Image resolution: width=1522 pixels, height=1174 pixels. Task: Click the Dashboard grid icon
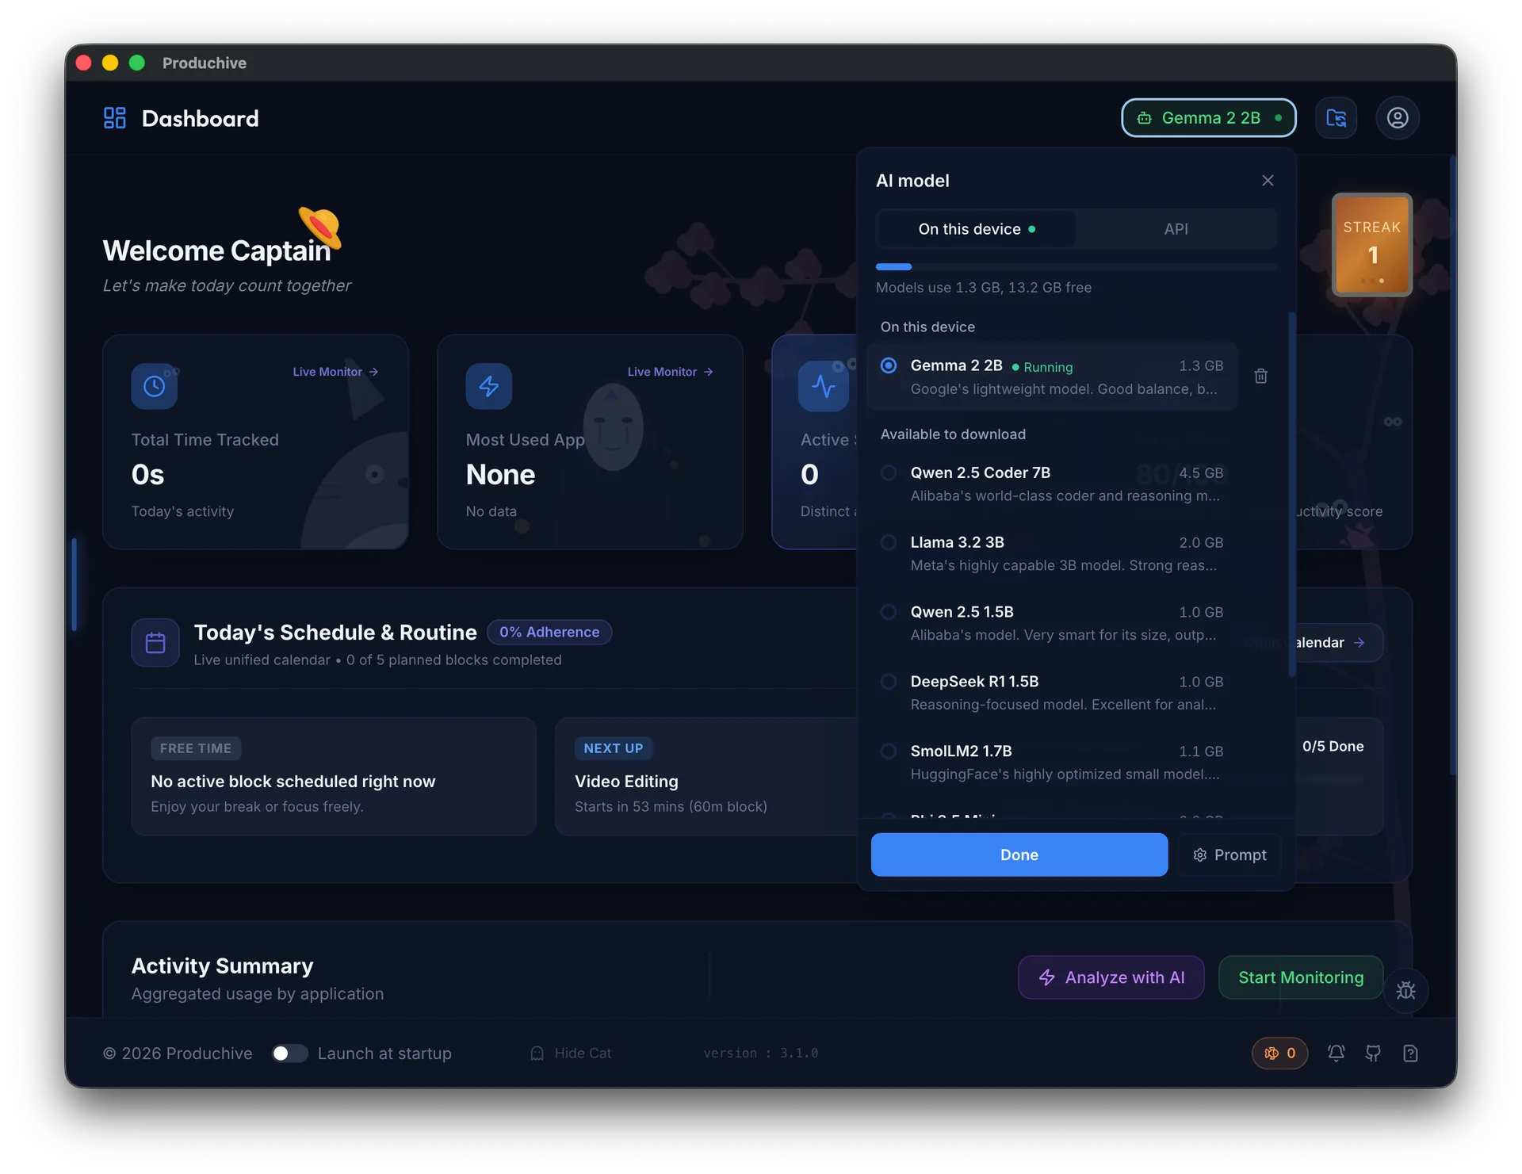coord(115,118)
